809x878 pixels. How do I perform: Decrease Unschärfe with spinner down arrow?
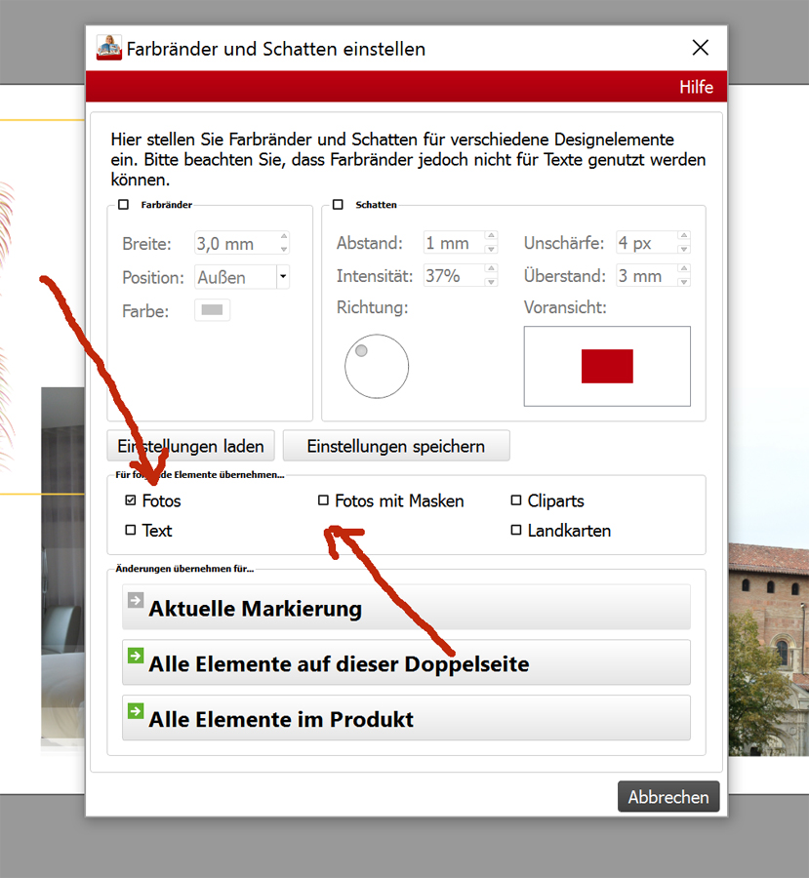point(684,249)
